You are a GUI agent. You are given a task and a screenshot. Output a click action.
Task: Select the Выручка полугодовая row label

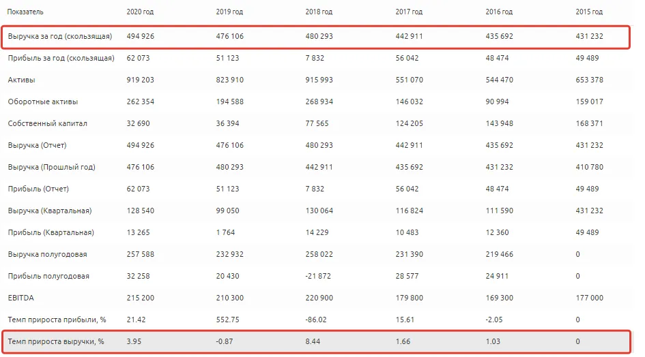tap(47, 254)
